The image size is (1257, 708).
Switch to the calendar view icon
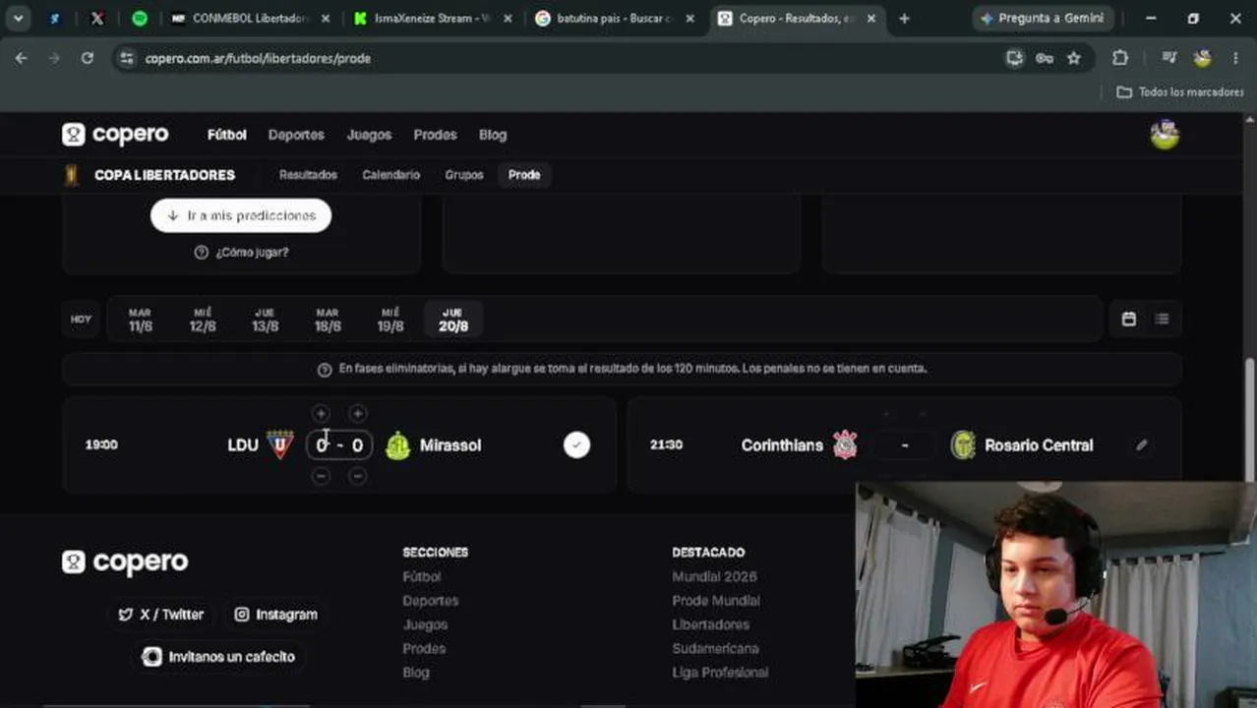(x=1128, y=319)
